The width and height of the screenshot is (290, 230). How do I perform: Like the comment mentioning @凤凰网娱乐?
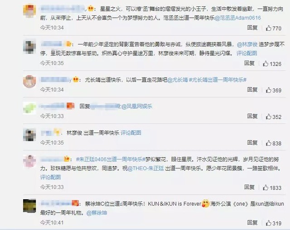coord(273,116)
